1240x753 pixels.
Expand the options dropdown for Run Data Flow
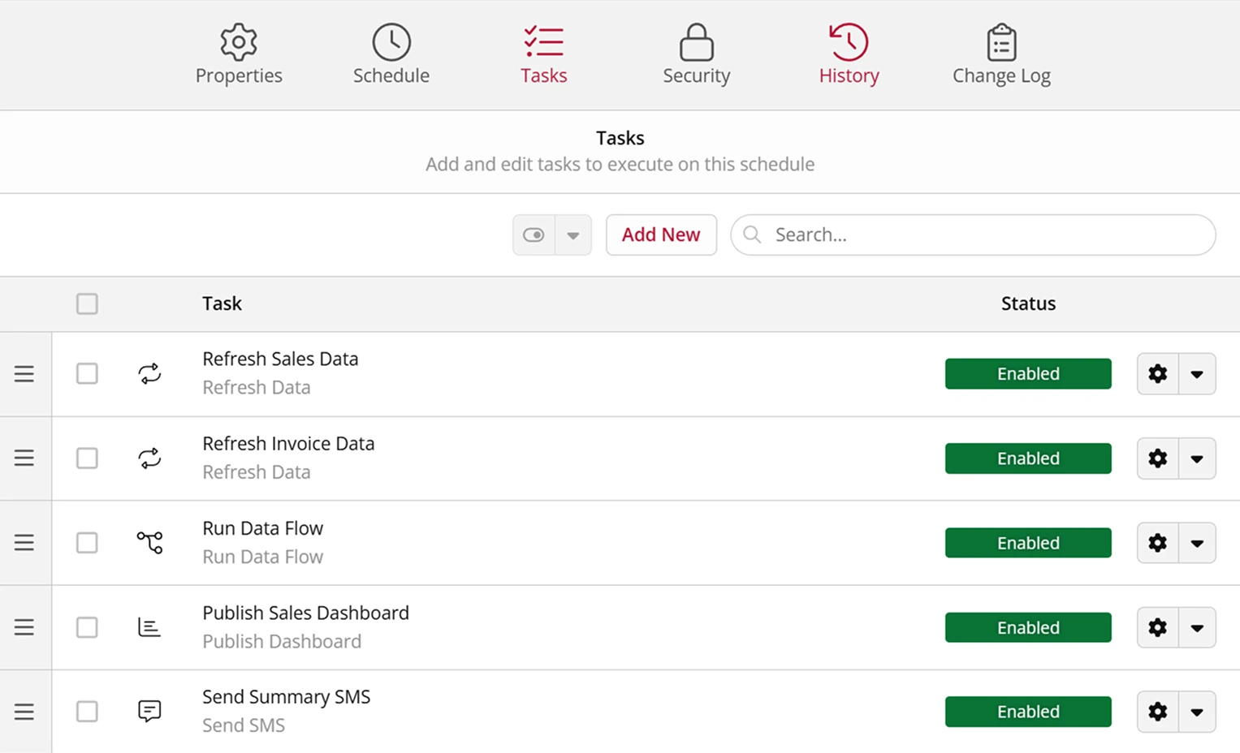1197,543
